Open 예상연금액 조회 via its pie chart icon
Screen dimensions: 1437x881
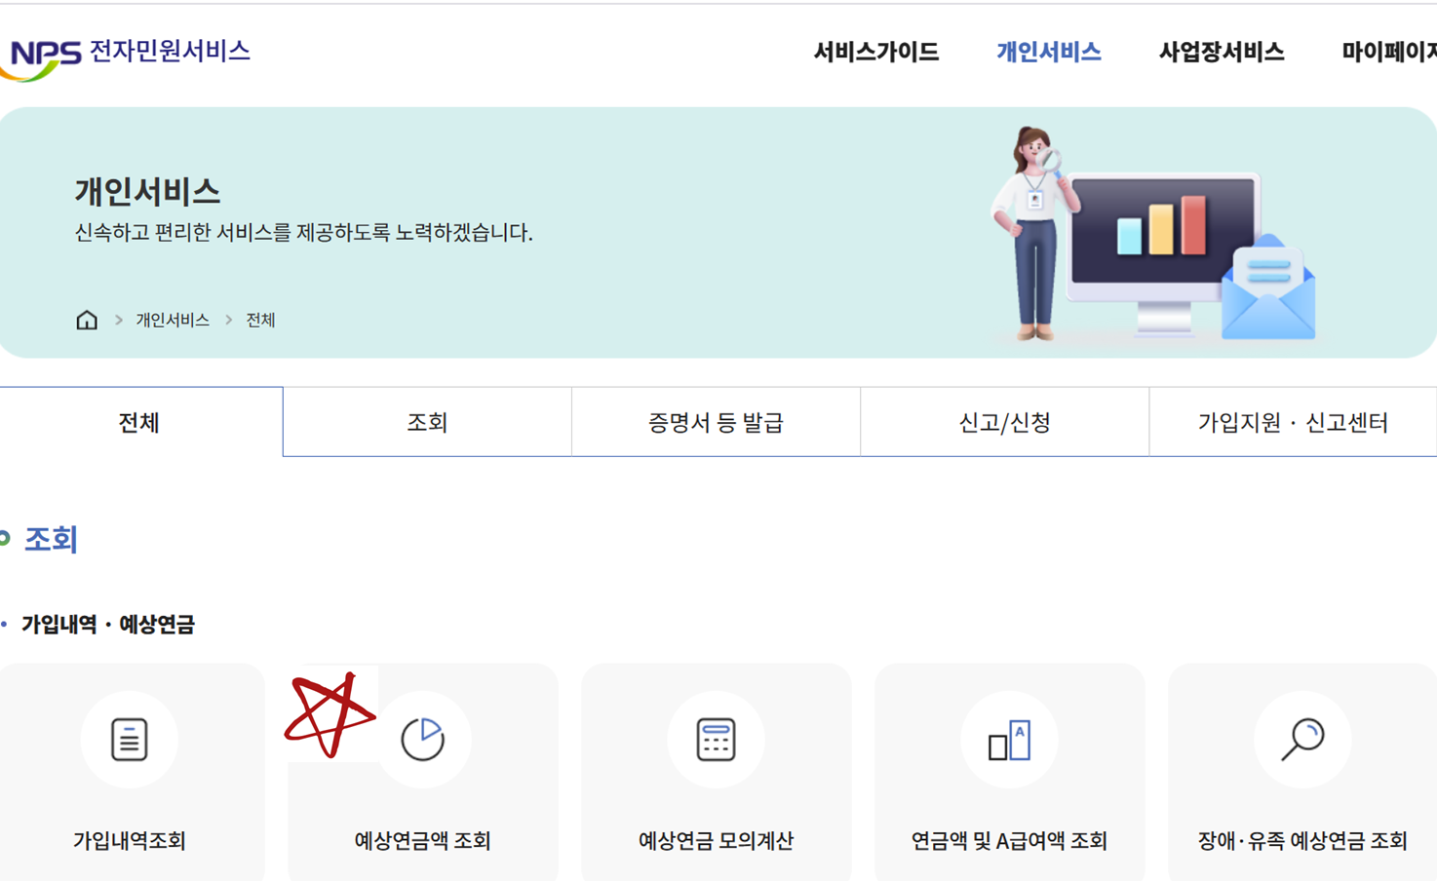click(x=423, y=739)
